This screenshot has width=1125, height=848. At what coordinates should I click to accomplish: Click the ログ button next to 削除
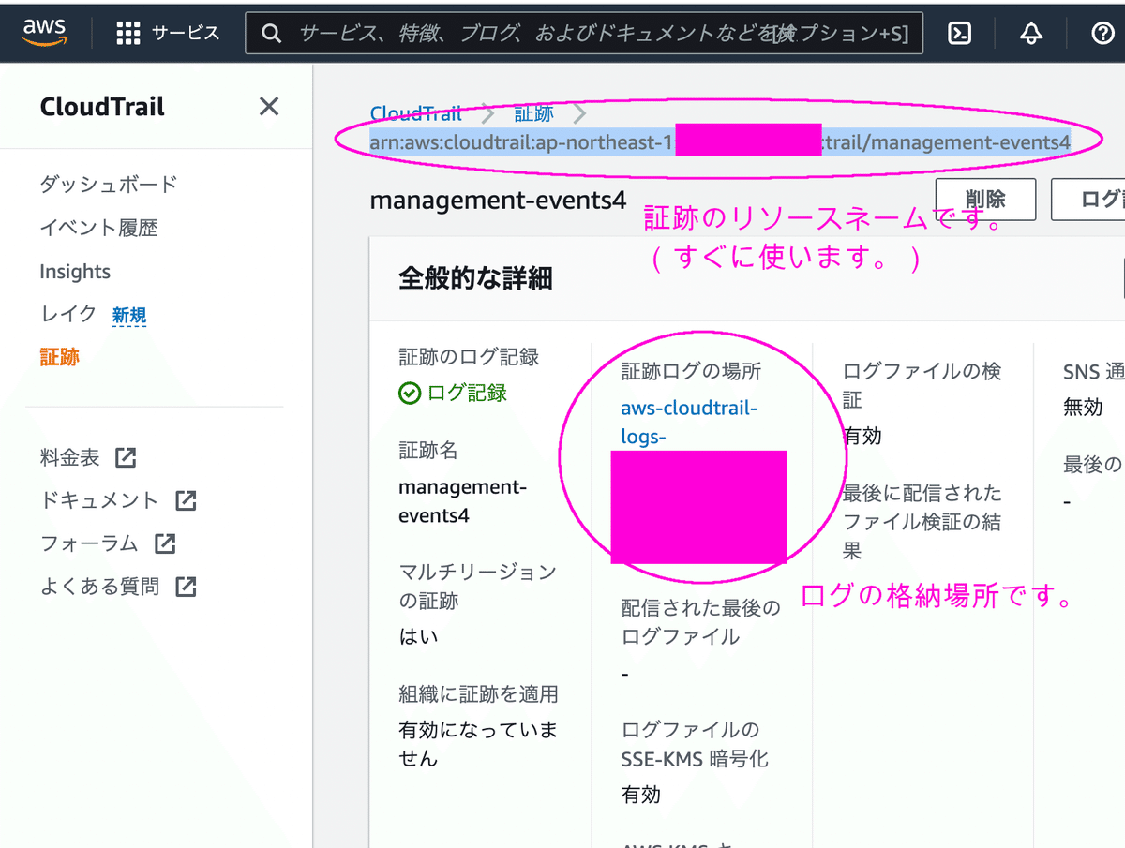1088,200
